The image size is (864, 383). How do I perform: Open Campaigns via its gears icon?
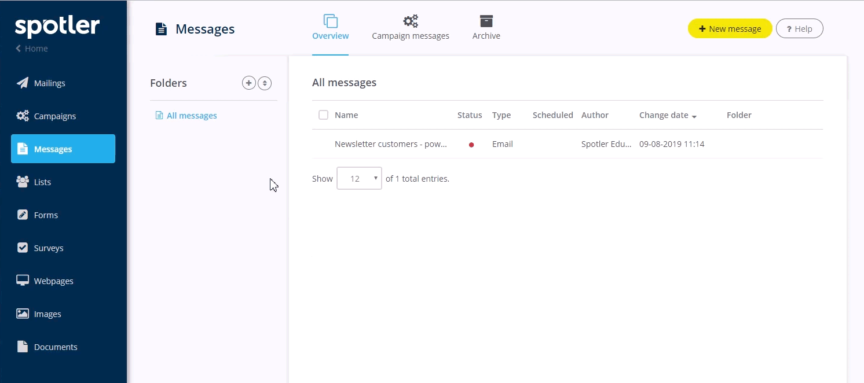pos(23,116)
